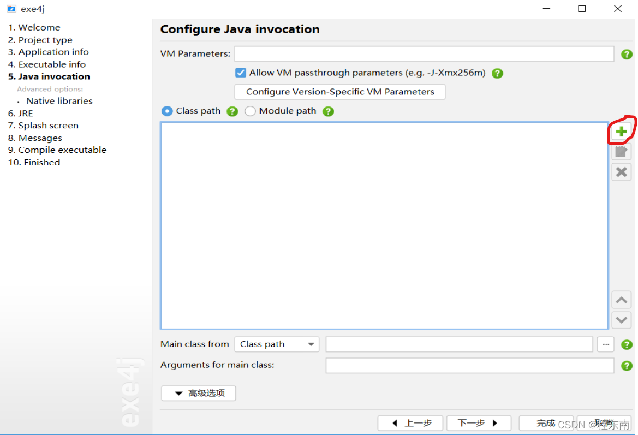The height and width of the screenshot is (435, 638).
Task: Focus the main class text field
Action: pyautogui.click(x=460, y=344)
